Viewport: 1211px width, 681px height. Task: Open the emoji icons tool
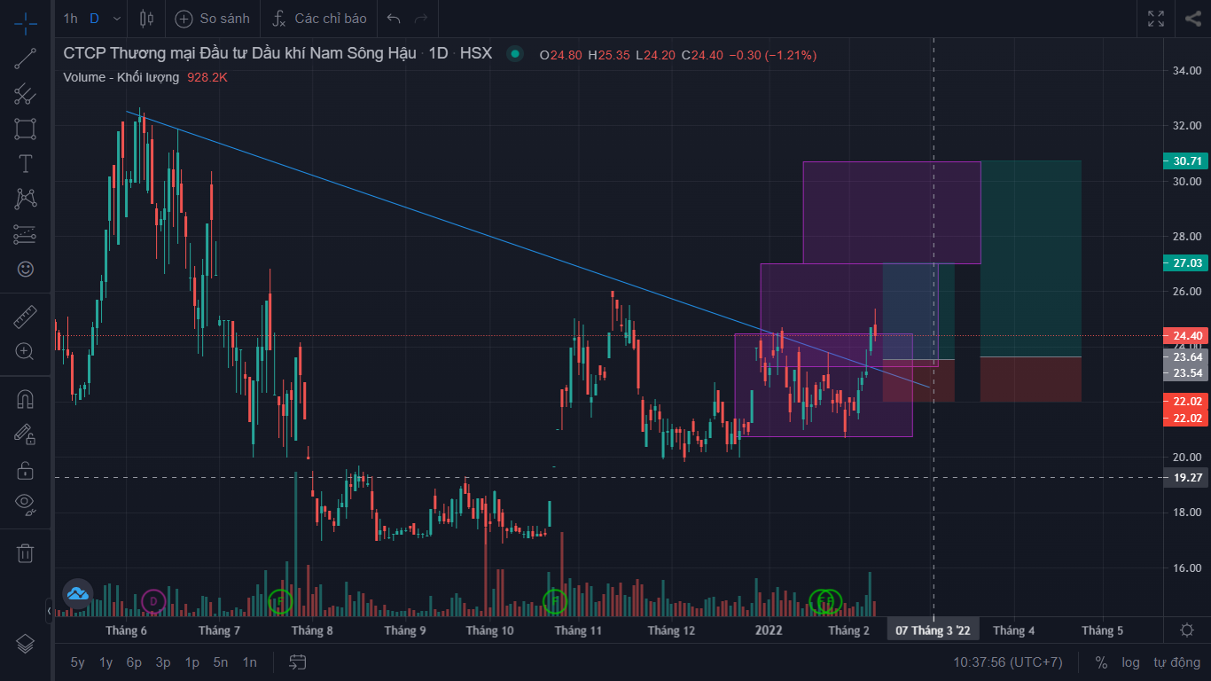point(26,269)
